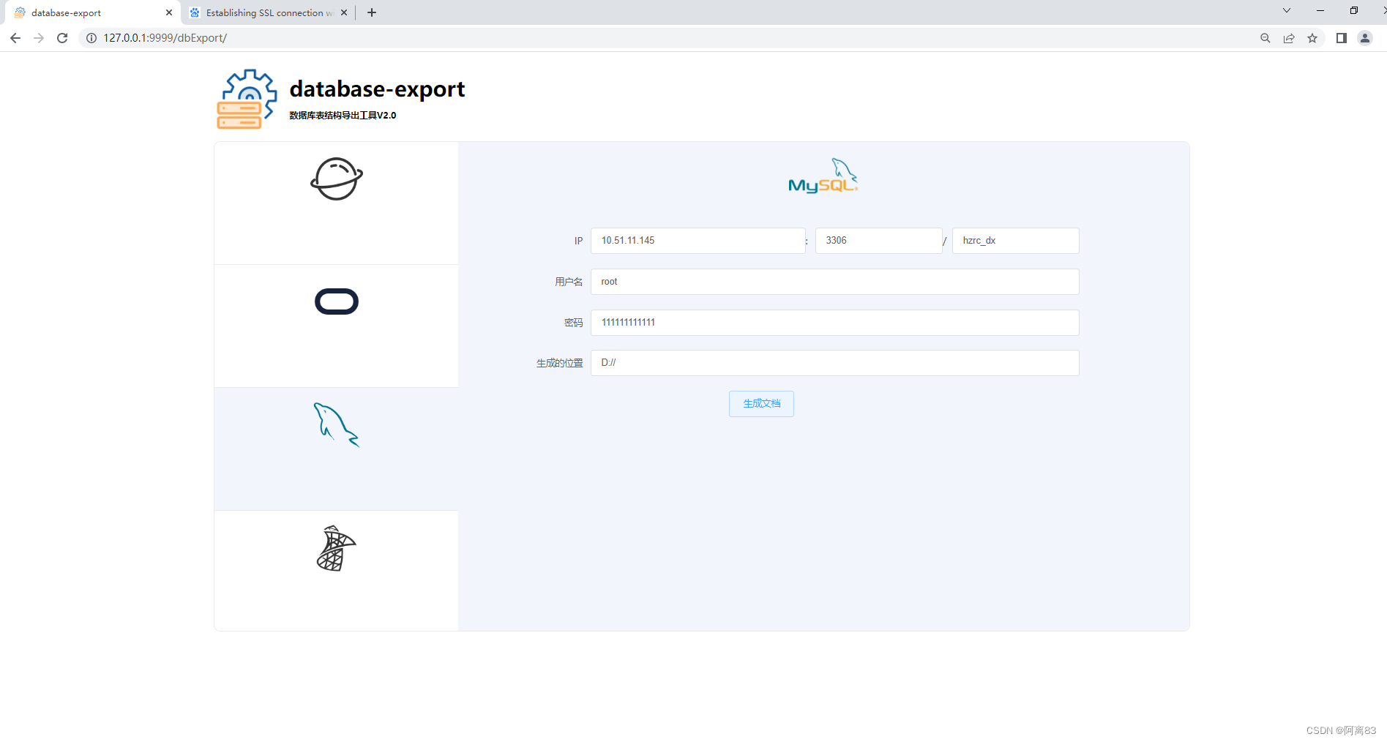Open the browser profile avatar
This screenshot has width=1387, height=742.
click(x=1365, y=38)
